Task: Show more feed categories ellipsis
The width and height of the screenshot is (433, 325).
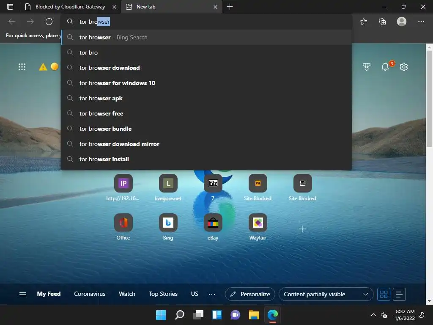Action: click(212, 295)
